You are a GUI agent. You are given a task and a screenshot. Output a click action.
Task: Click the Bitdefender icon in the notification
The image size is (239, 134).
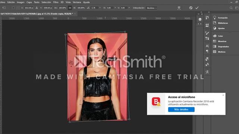coord(156,102)
